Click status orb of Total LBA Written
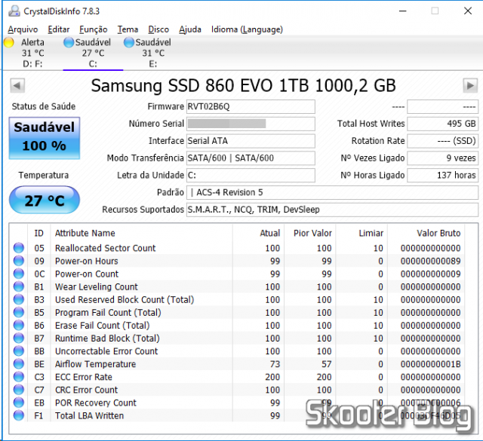Viewport: 483px width, 441px height. tap(19, 415)
